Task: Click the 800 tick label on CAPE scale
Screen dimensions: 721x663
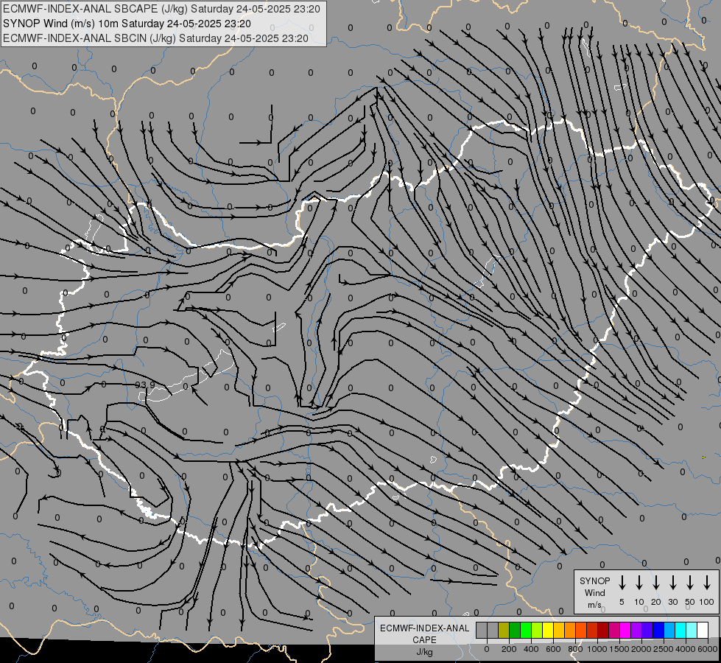Action: coord(575,649)
